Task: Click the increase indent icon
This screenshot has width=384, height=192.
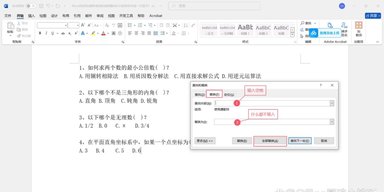Action: 168,25
